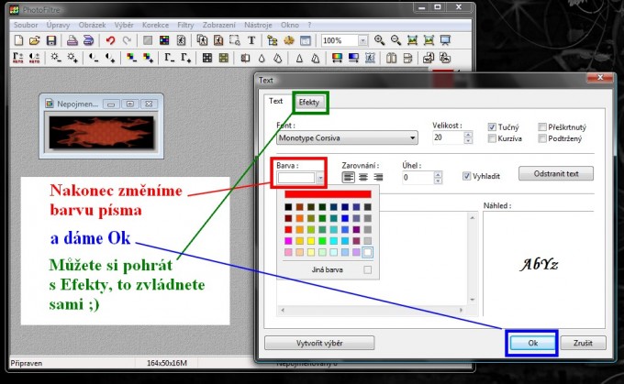
Task: Pick the white swatch in color palette
Action: pyautogui.click(x=368, y=252)
